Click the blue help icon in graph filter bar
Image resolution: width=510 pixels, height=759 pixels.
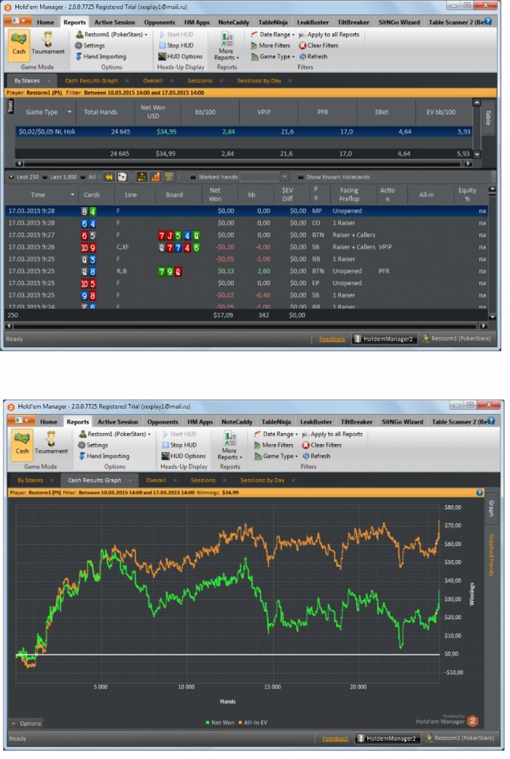pyautogui.click(x=479, y=492)
